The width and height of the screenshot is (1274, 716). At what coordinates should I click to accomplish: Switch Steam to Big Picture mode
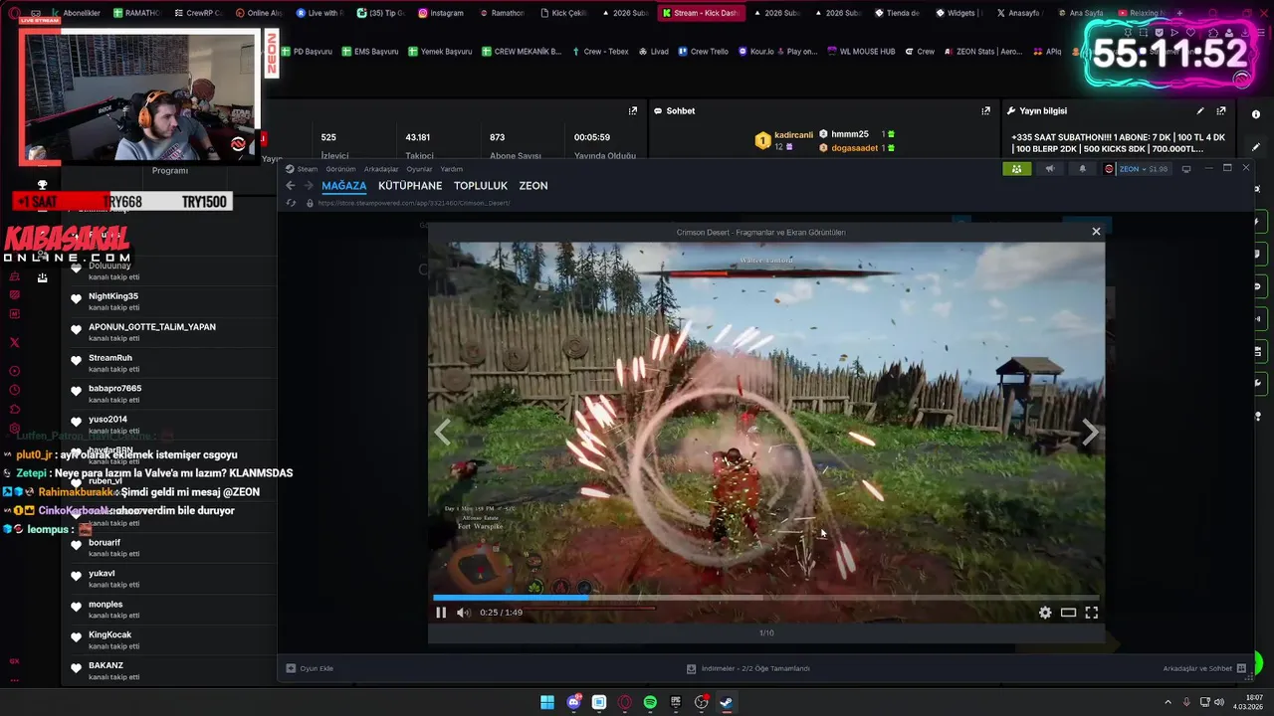1185,169
